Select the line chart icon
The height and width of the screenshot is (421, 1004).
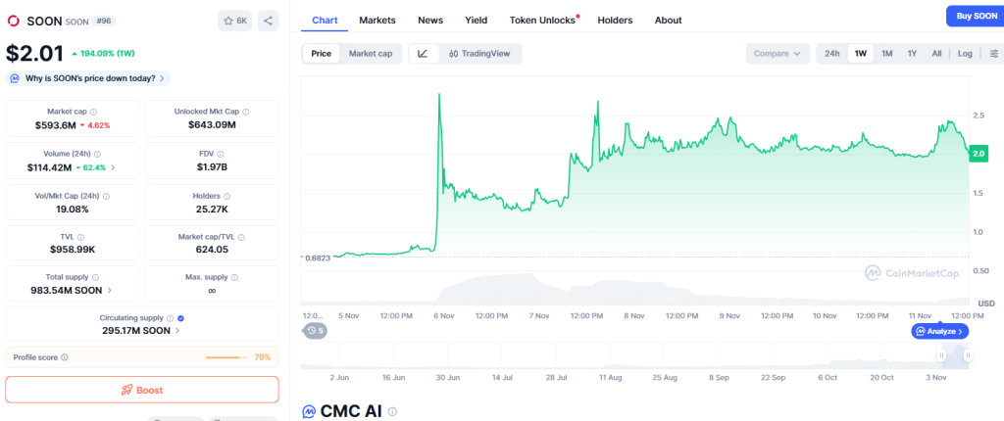pos(423,54)
